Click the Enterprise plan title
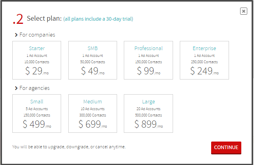Image resolution: width=254 pixels, height=165 pixels. pos(204,49)
